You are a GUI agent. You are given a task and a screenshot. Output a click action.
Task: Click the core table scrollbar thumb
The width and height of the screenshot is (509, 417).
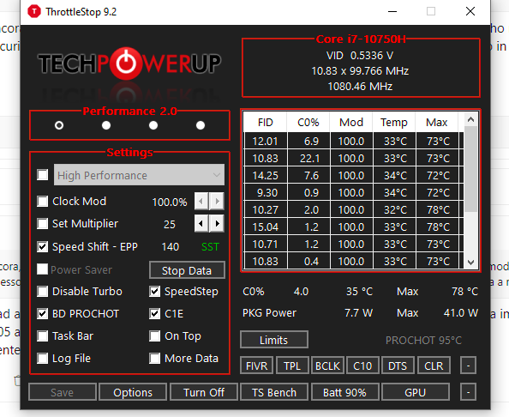point(470,169)
